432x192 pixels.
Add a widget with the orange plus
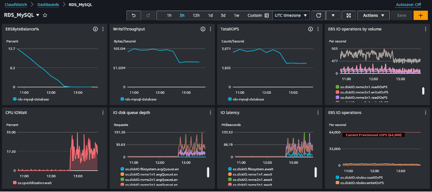(x=420, y=15)
